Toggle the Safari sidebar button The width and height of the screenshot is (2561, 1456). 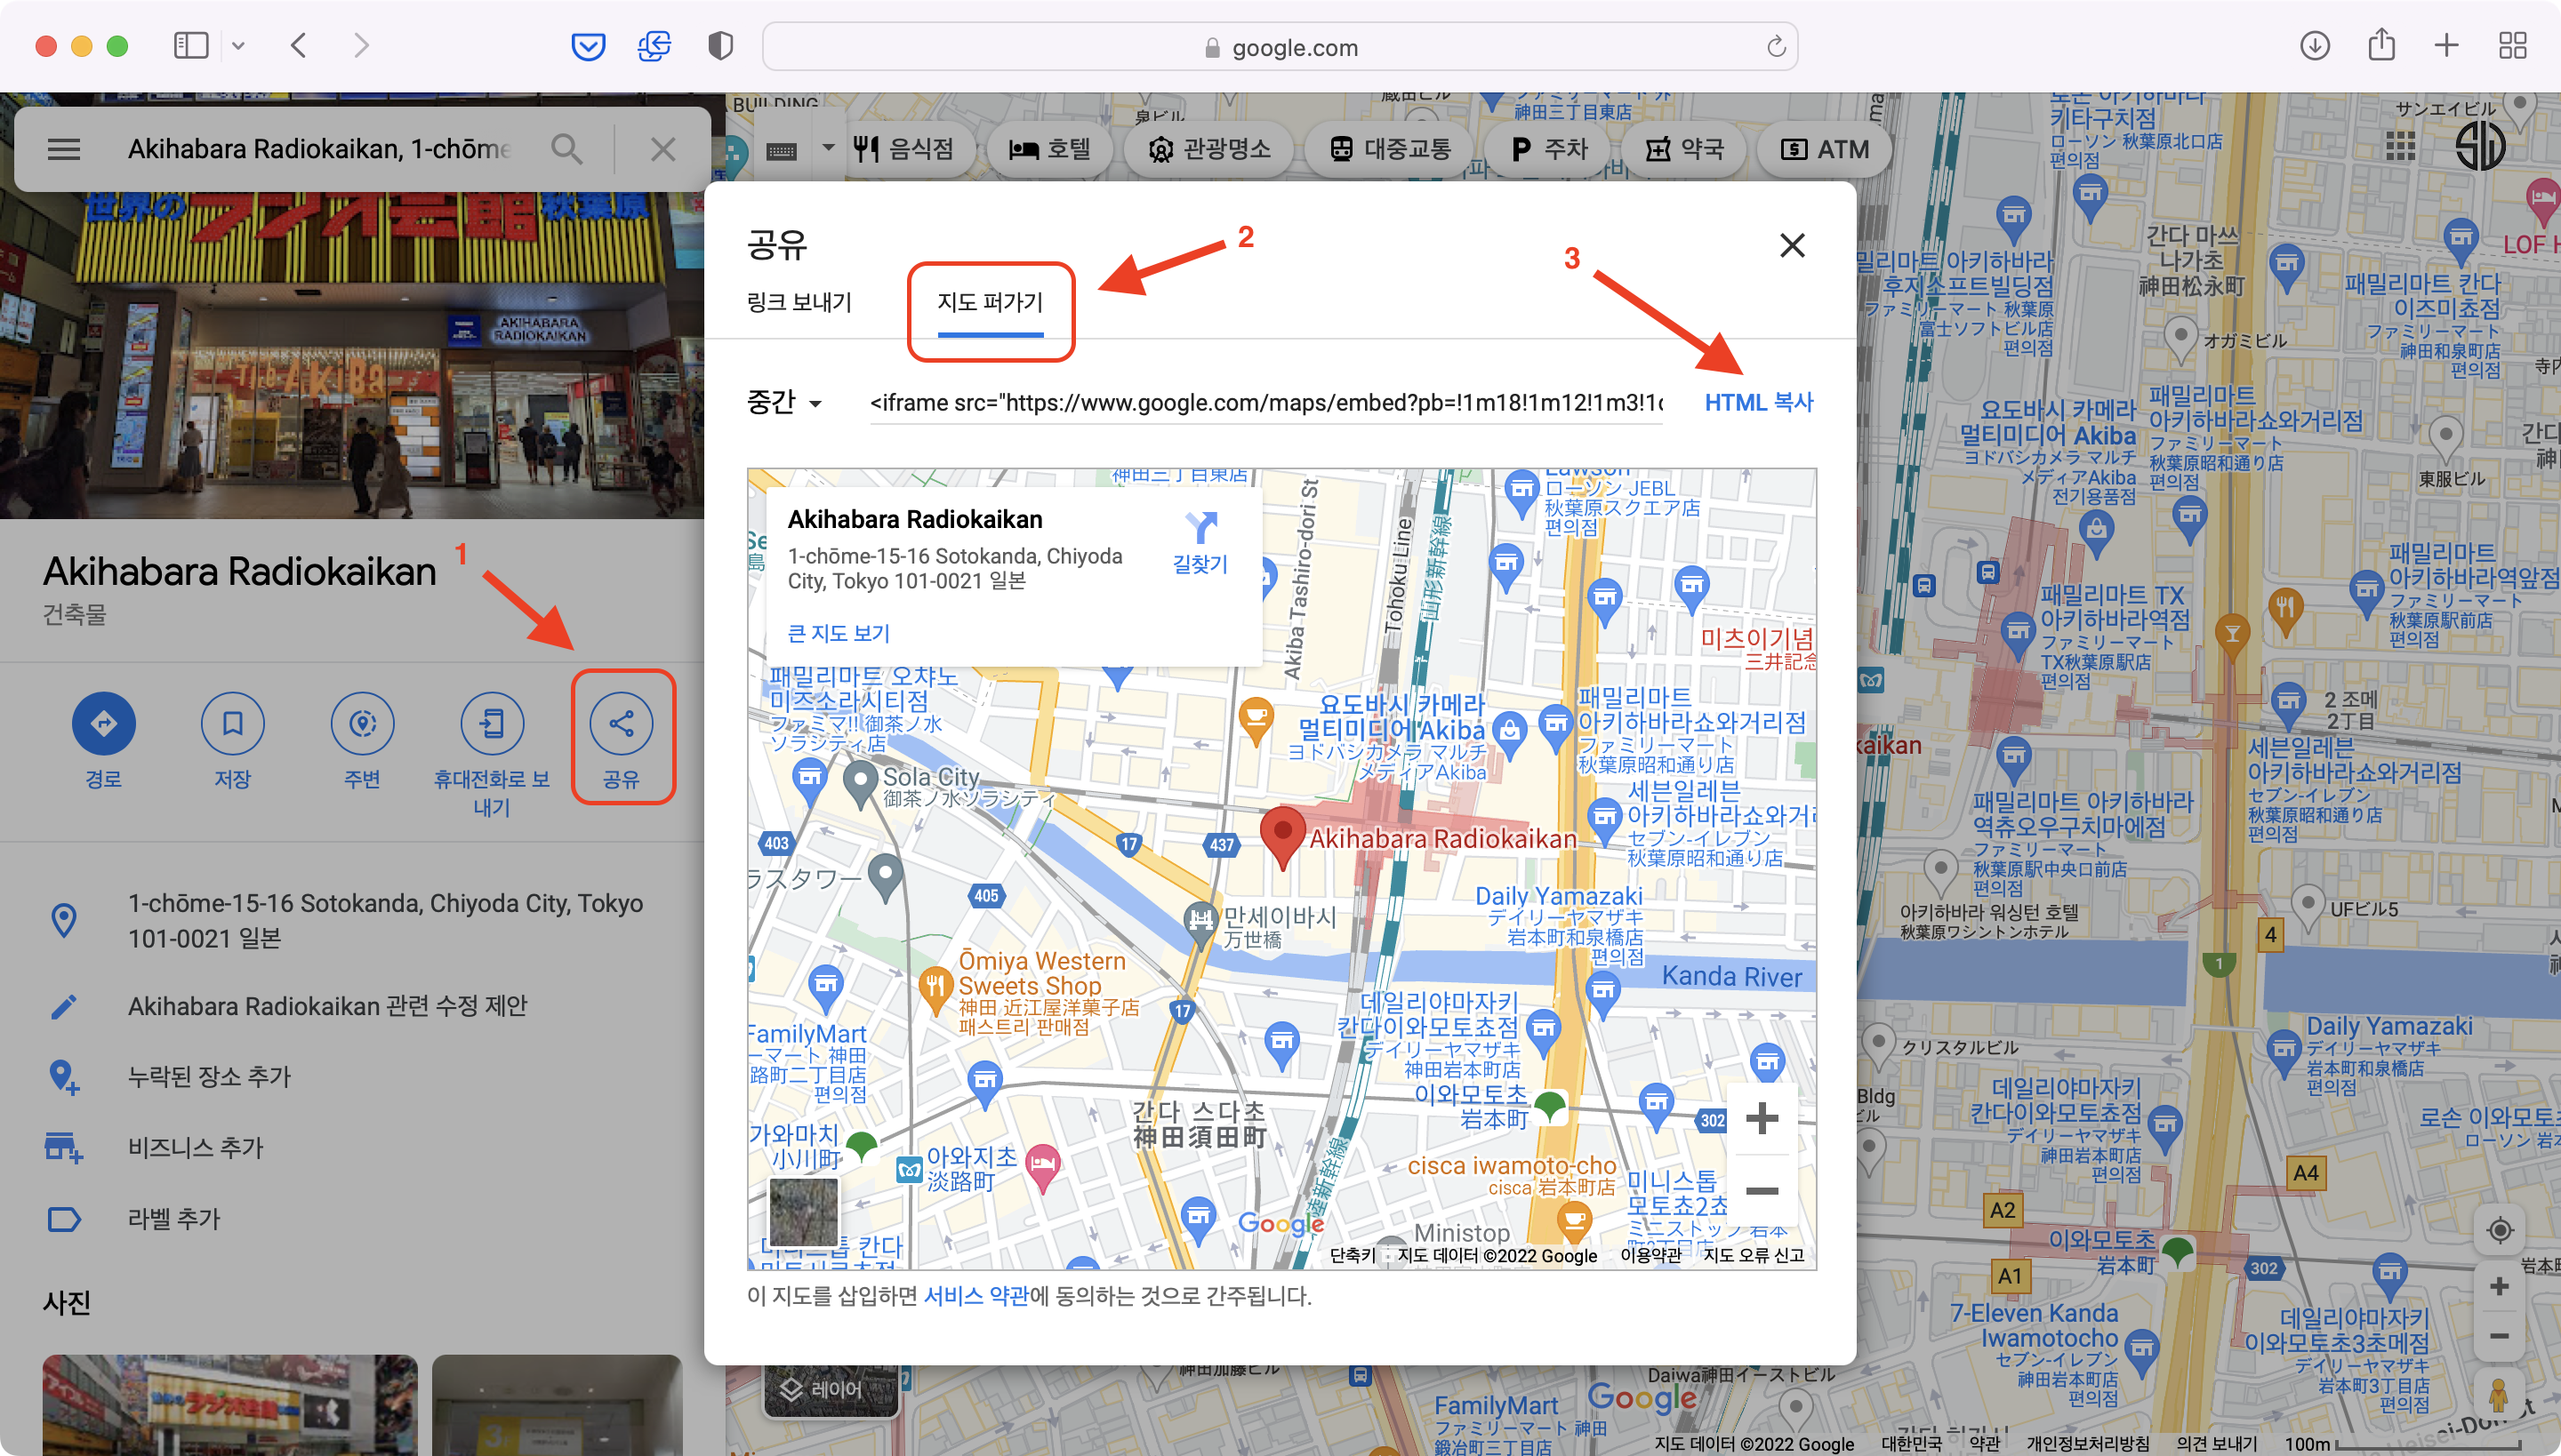click(x=190, y=46)
